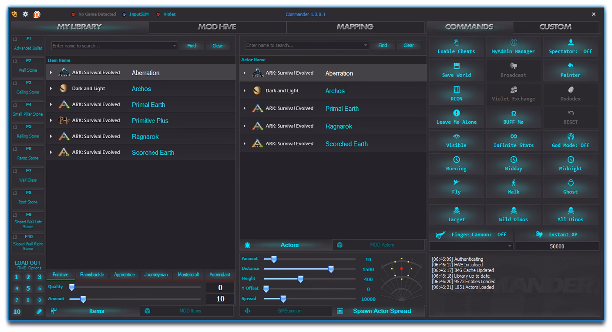Set time to Midday
This screenshot has height=332, width=612.
(513, 164)
